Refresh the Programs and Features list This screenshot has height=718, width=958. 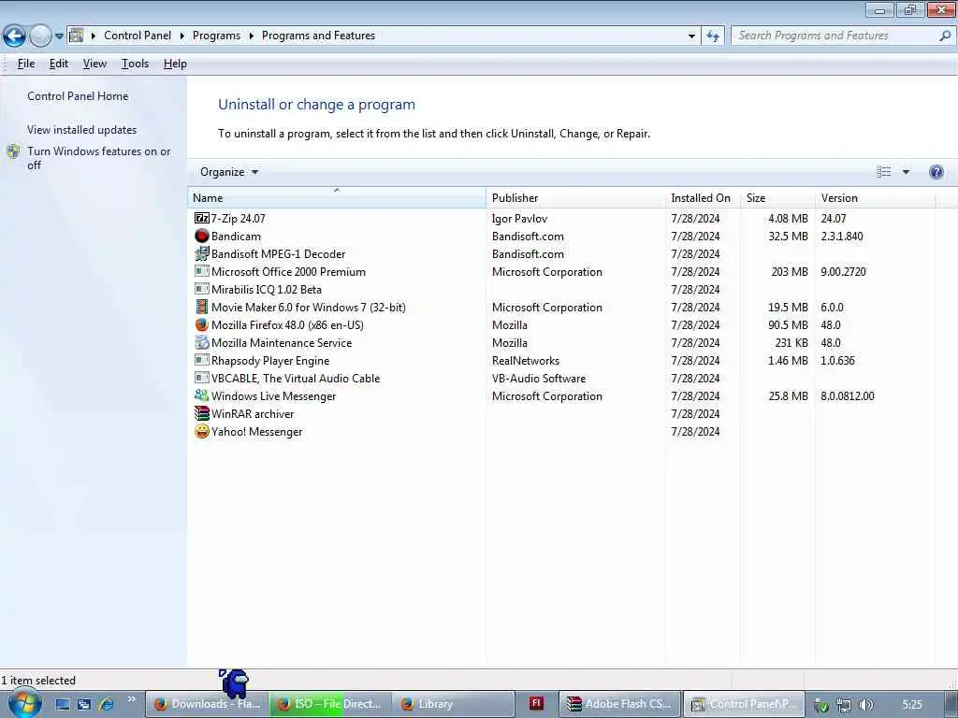click(713, 36)
